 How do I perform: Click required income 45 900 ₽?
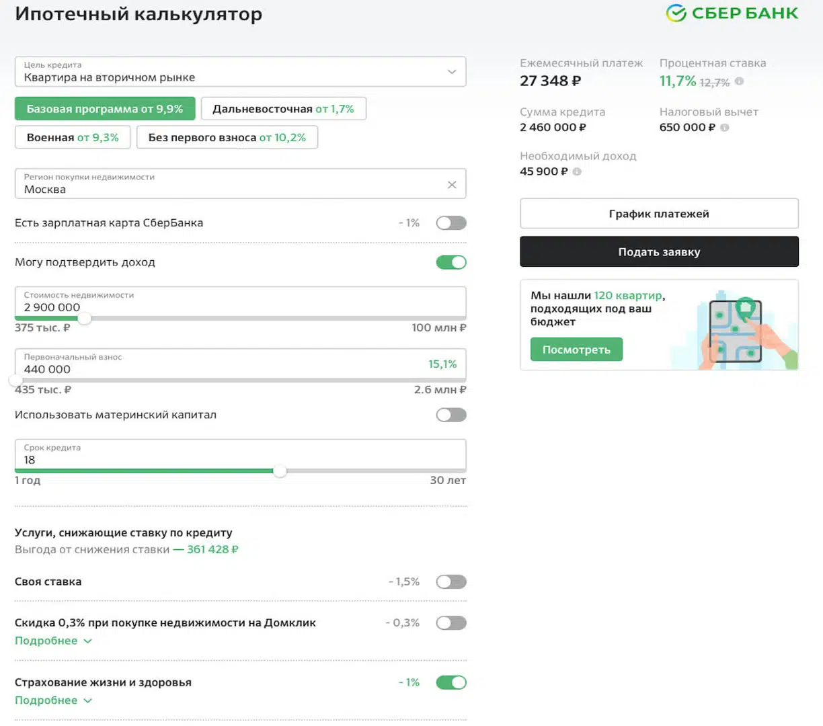coord(544,172)
